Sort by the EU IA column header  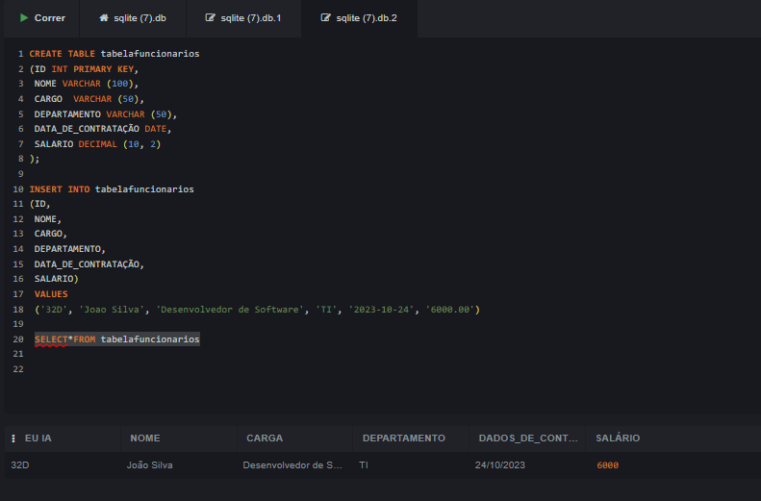point(38,438)
